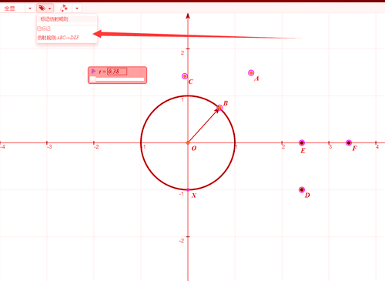Expand the arrow next to the transform tool
Viewport: 385px width, 281px height.
tap(77, 8)
